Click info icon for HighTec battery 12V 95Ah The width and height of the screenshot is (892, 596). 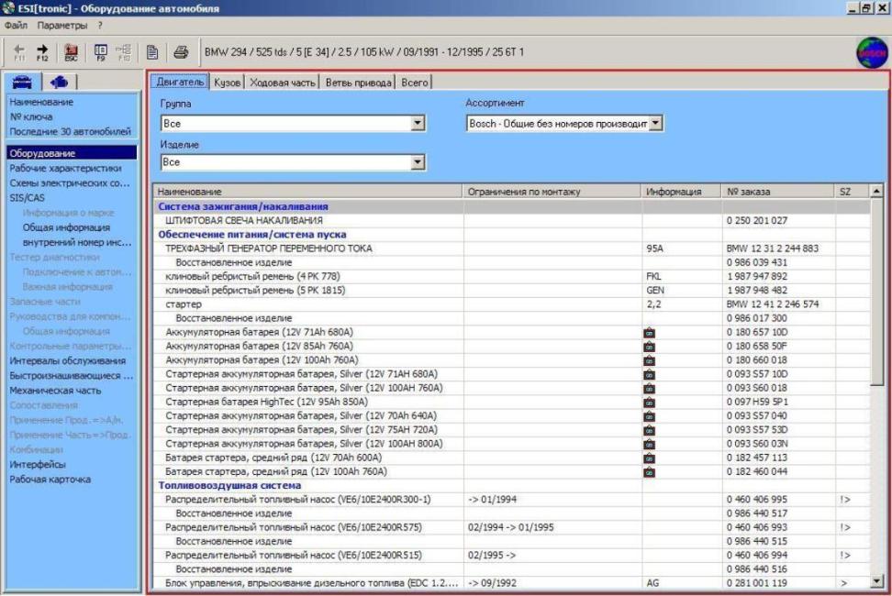[650, 402]
